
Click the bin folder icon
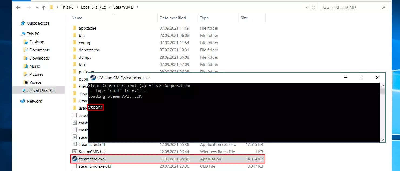[x=75, y=35]
